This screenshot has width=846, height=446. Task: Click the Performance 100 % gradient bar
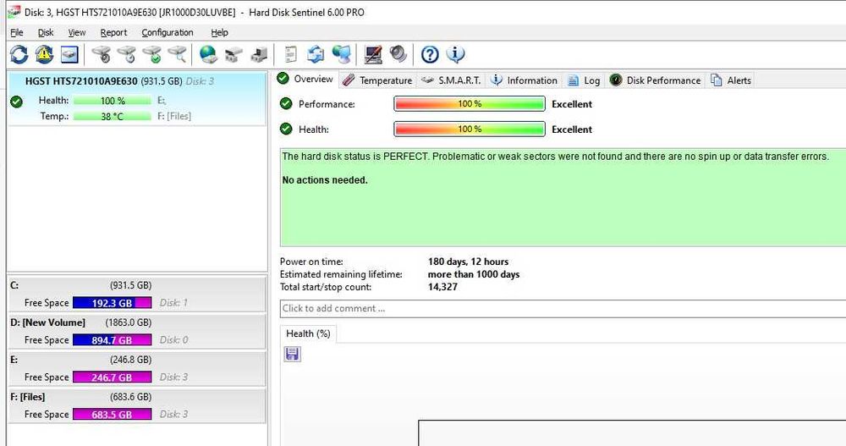click(x=470, y=103)
